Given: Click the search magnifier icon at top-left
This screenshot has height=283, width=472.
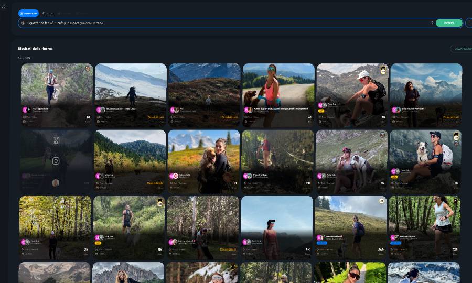Looking at the screenshot, I should (x=3, y=7).
